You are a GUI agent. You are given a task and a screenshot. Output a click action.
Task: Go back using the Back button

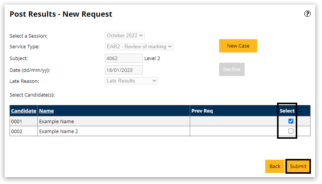click(275, 167)
